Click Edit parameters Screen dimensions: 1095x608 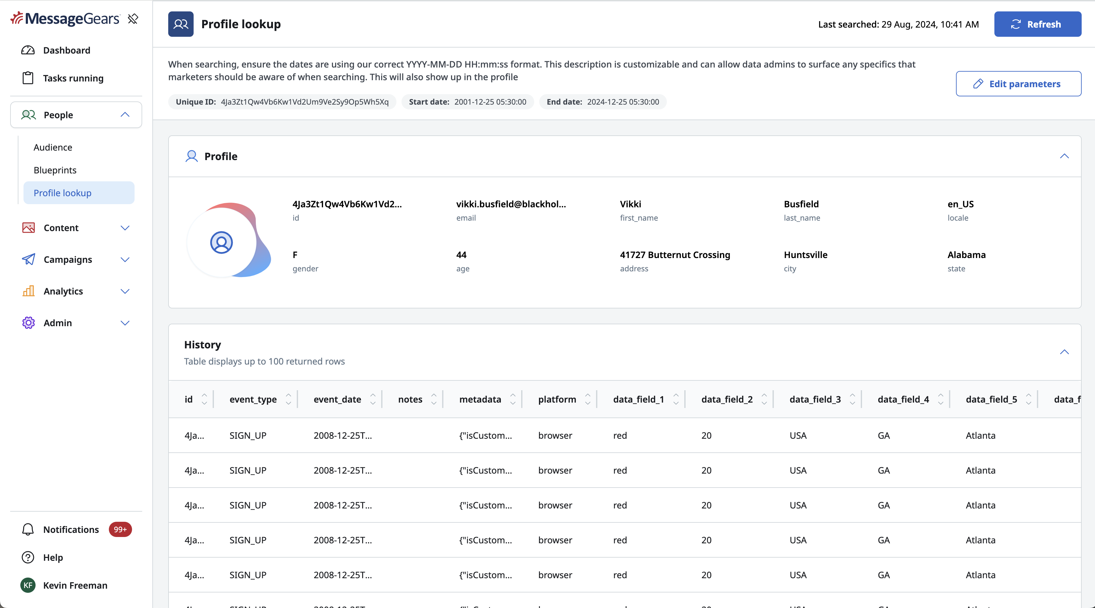pyautogui.click(x=1019, y=84)
